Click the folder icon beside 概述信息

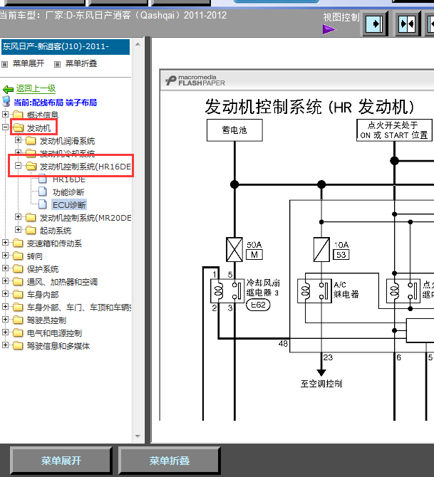coord(18,115)
